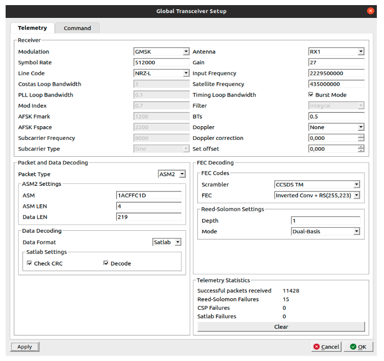Click the Satlab Failures label
Image resolution: width=384 pixels, height=361 pixels.
[x=217, y=317]
